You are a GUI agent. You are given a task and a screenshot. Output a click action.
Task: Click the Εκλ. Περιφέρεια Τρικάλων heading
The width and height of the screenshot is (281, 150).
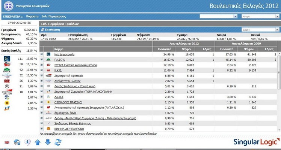(x=60, y=24)
